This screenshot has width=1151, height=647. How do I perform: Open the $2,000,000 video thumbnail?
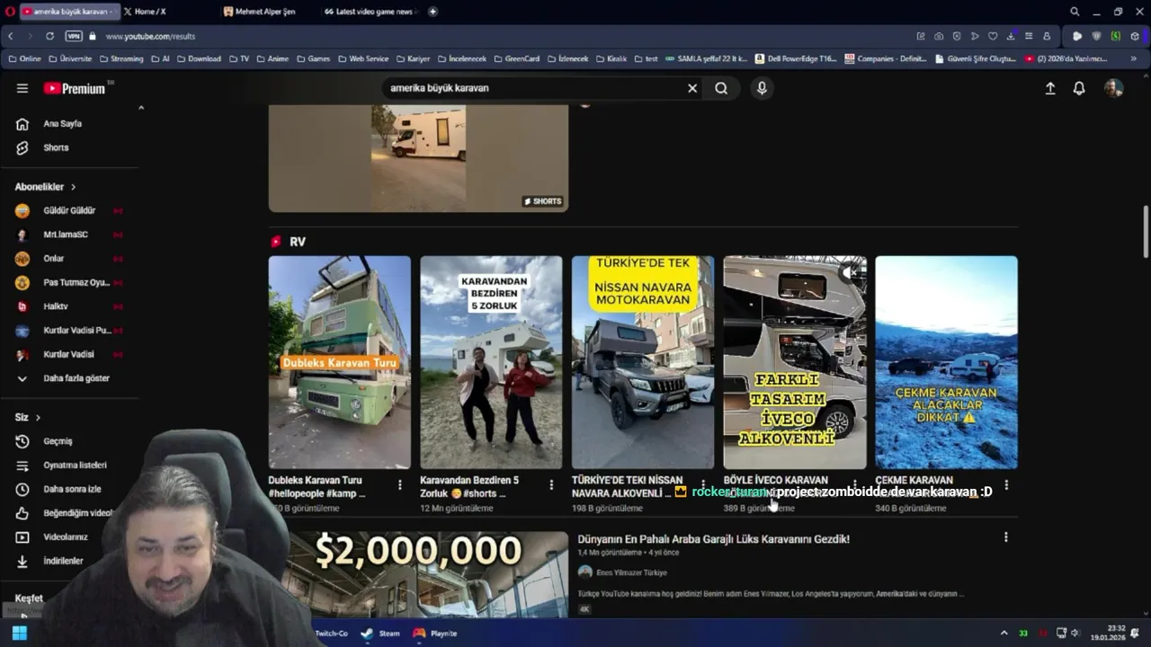pos(418,573)
